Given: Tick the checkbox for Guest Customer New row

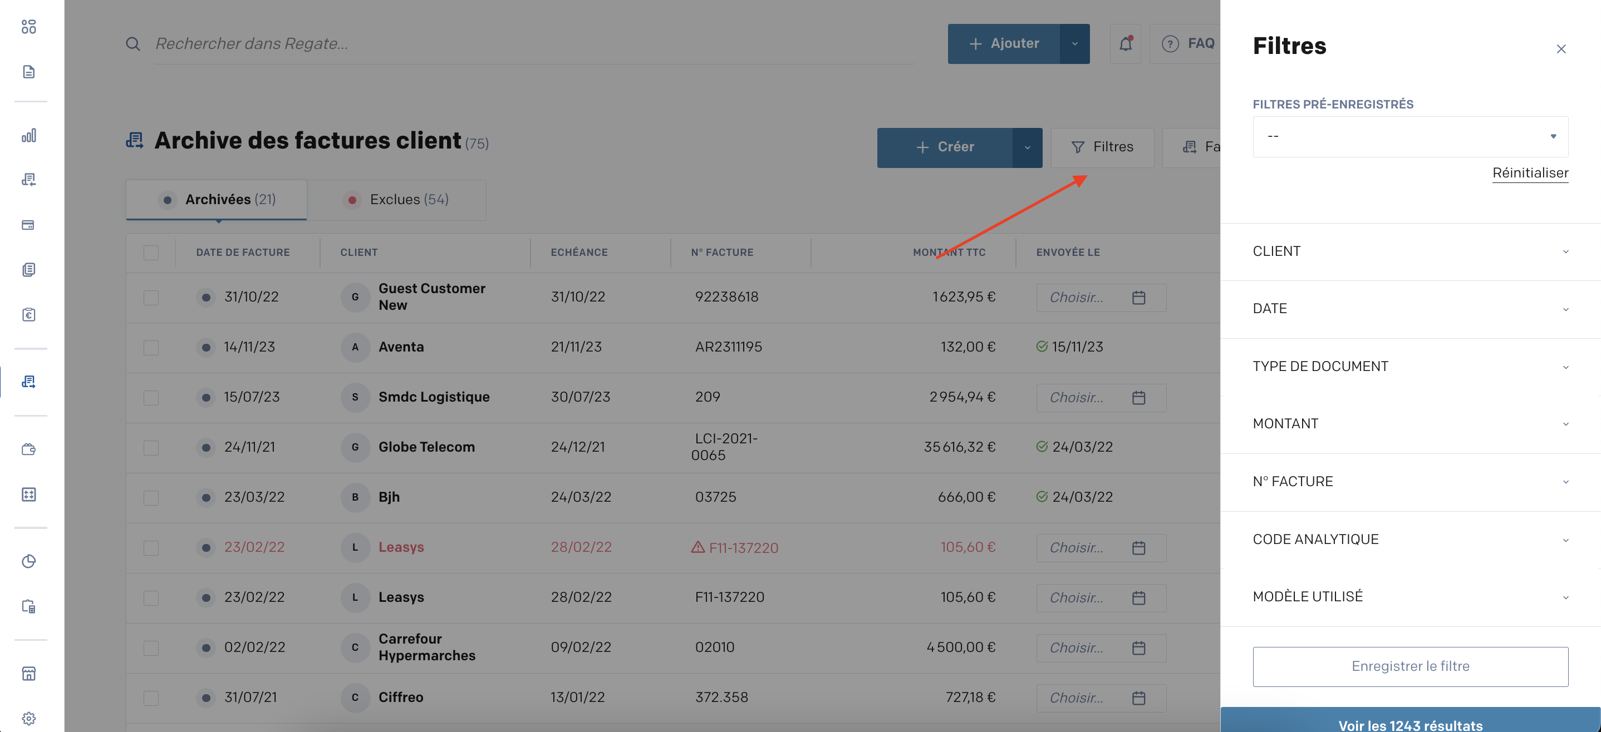Looking at the screenshot, I should (151, 298).
